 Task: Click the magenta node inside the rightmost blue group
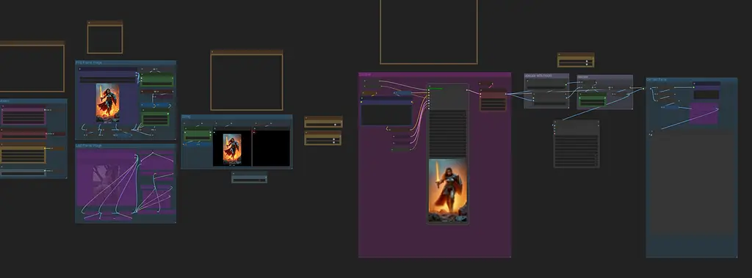[704, 113]
